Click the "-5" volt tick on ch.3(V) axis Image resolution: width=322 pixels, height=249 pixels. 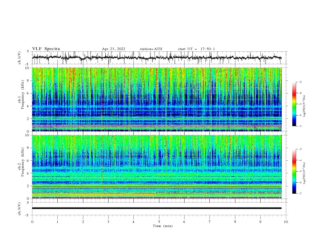point(28,215)
